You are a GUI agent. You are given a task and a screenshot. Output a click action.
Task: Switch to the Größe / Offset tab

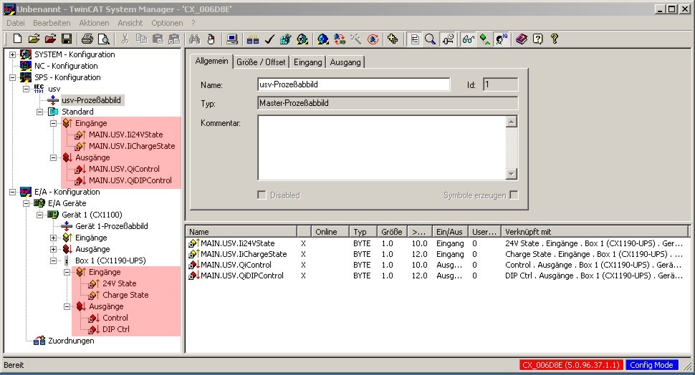tap(261, 62)
